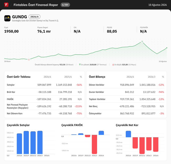Click the report date 10 Ağustos 2026

tap(157, 5)
